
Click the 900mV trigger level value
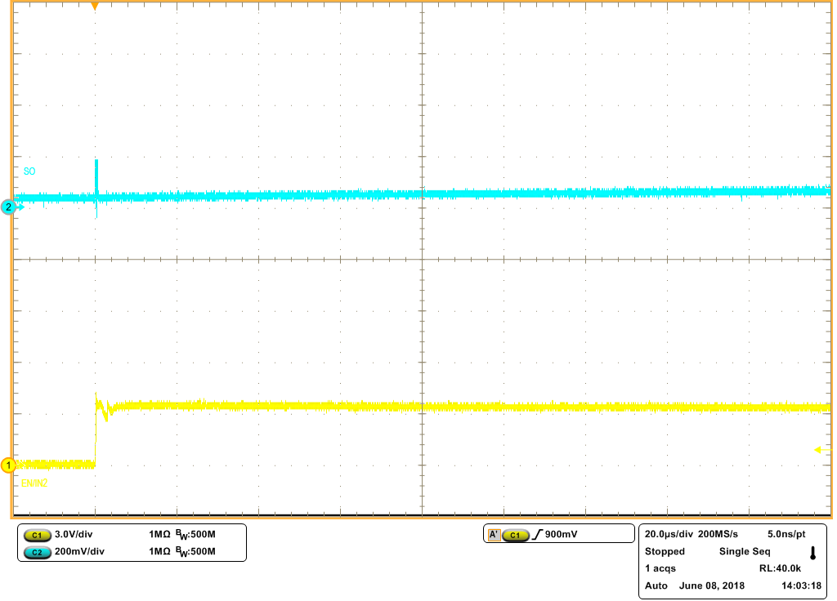click(x=561, y=534)
